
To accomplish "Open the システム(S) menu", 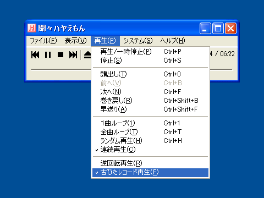I will (x=138, y=41).
